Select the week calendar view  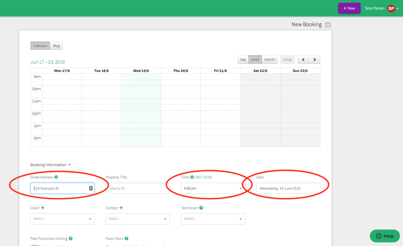255,59
